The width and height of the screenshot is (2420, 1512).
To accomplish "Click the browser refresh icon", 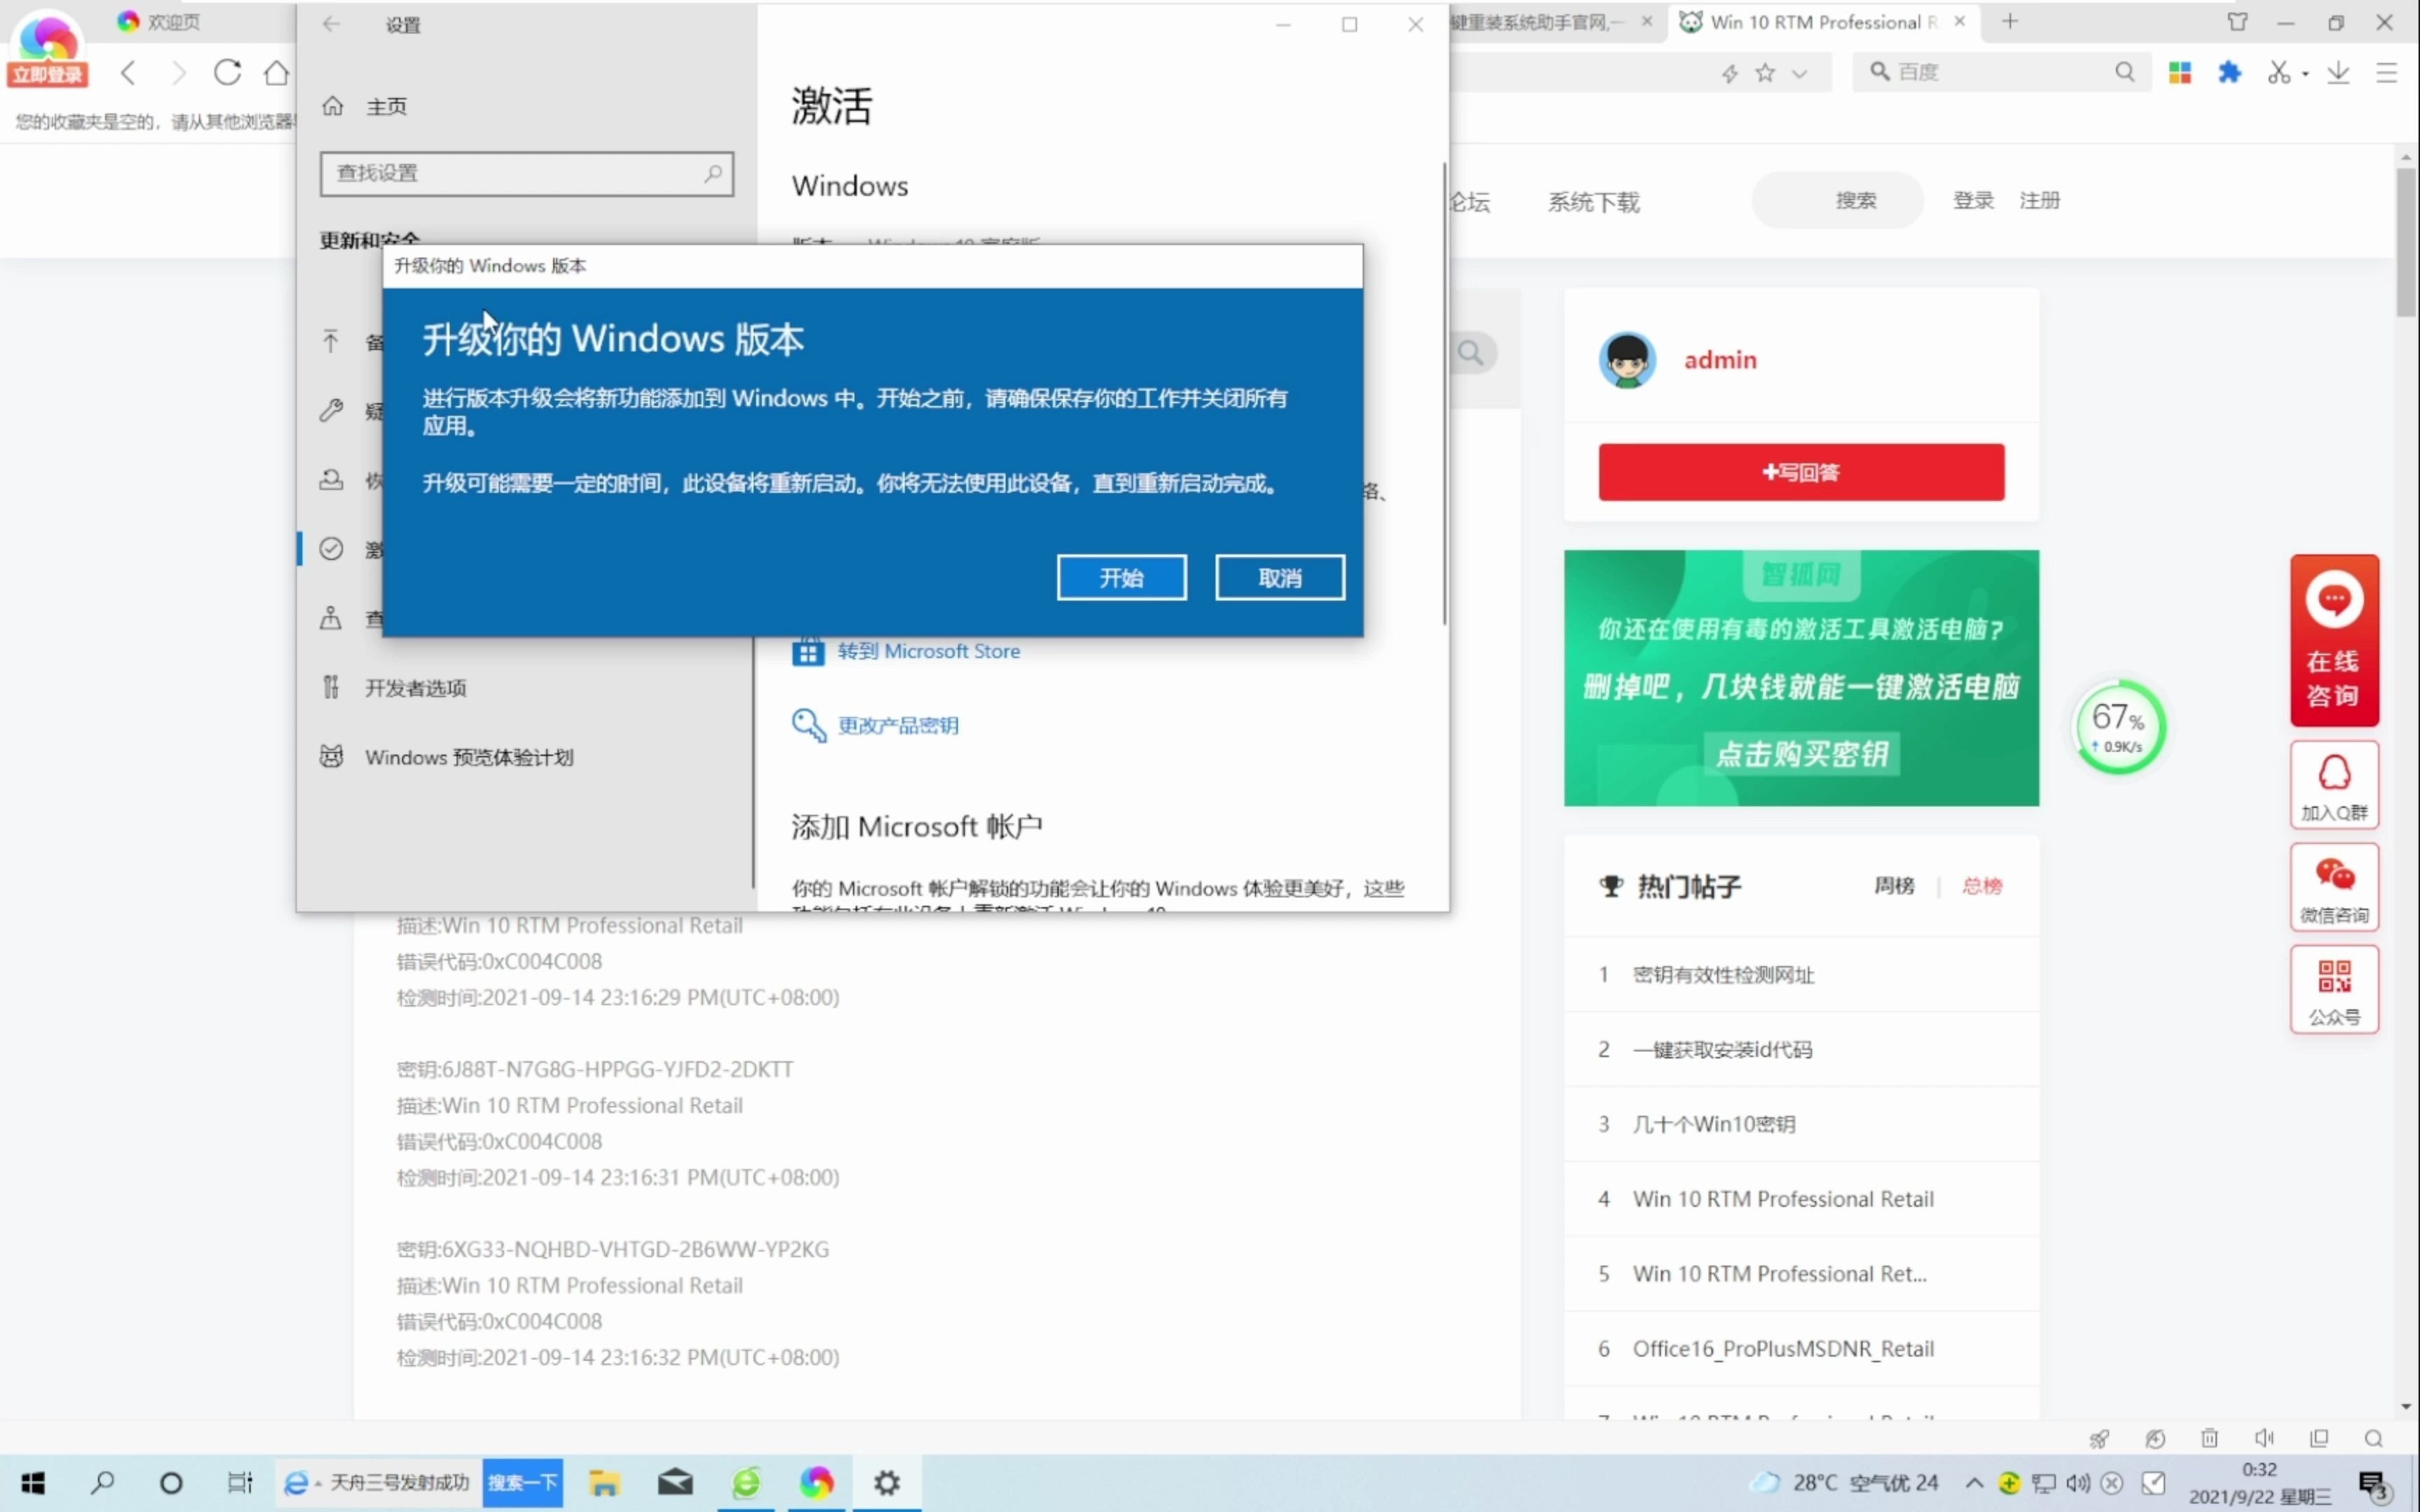I will tap(228, 72).
